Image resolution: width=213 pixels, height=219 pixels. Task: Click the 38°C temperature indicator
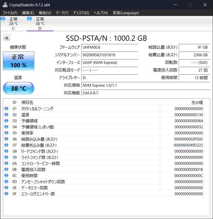(x=18, y=88)
